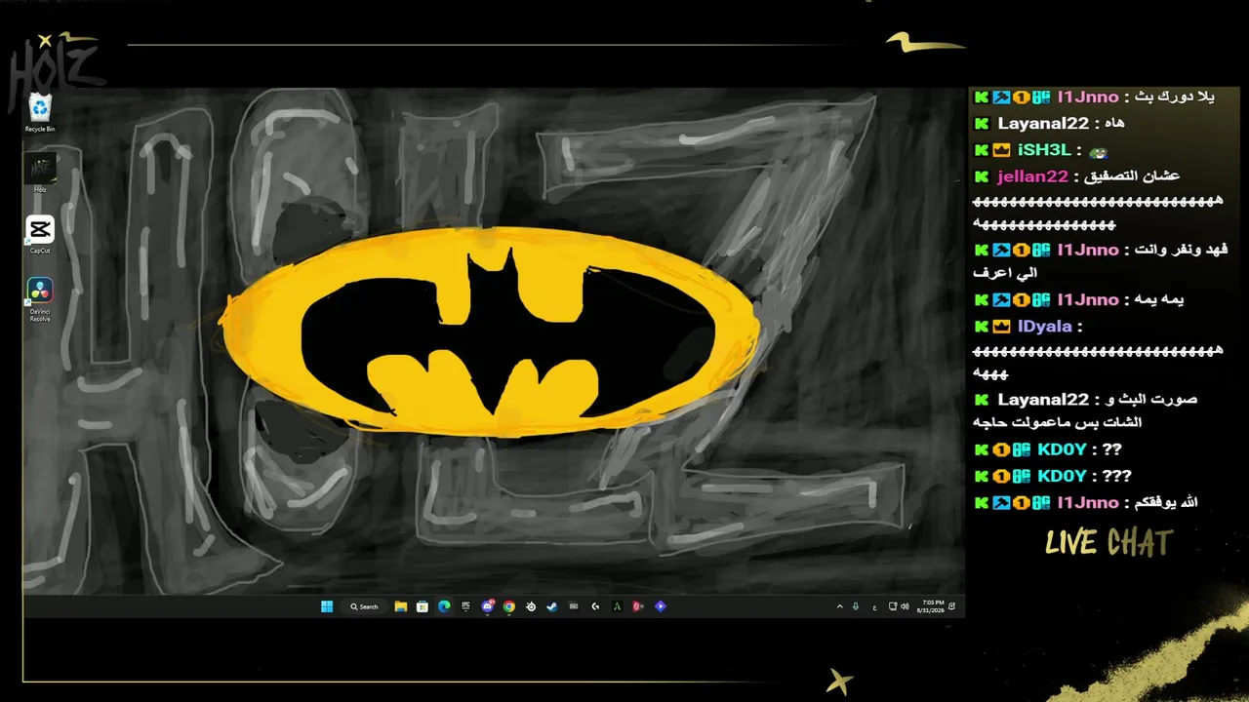Click Layanal22's 'هاه' chat message

1112,124
